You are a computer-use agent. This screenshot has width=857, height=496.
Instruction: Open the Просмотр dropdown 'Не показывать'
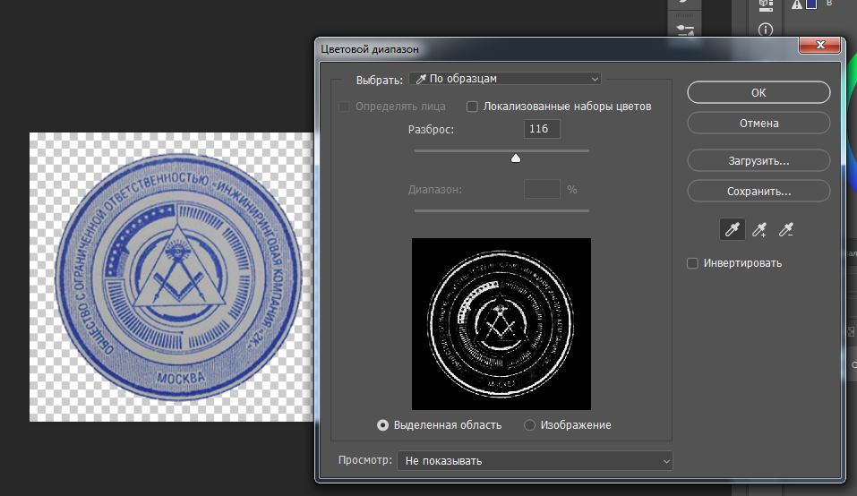tap(535, 460)
